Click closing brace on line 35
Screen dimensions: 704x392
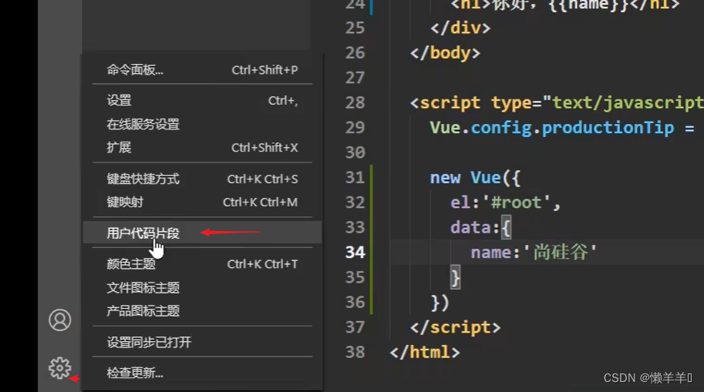455,277
